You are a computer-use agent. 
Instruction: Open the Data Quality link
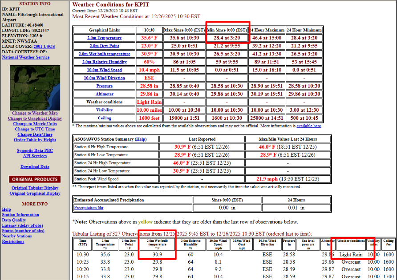tap(14, 220)
